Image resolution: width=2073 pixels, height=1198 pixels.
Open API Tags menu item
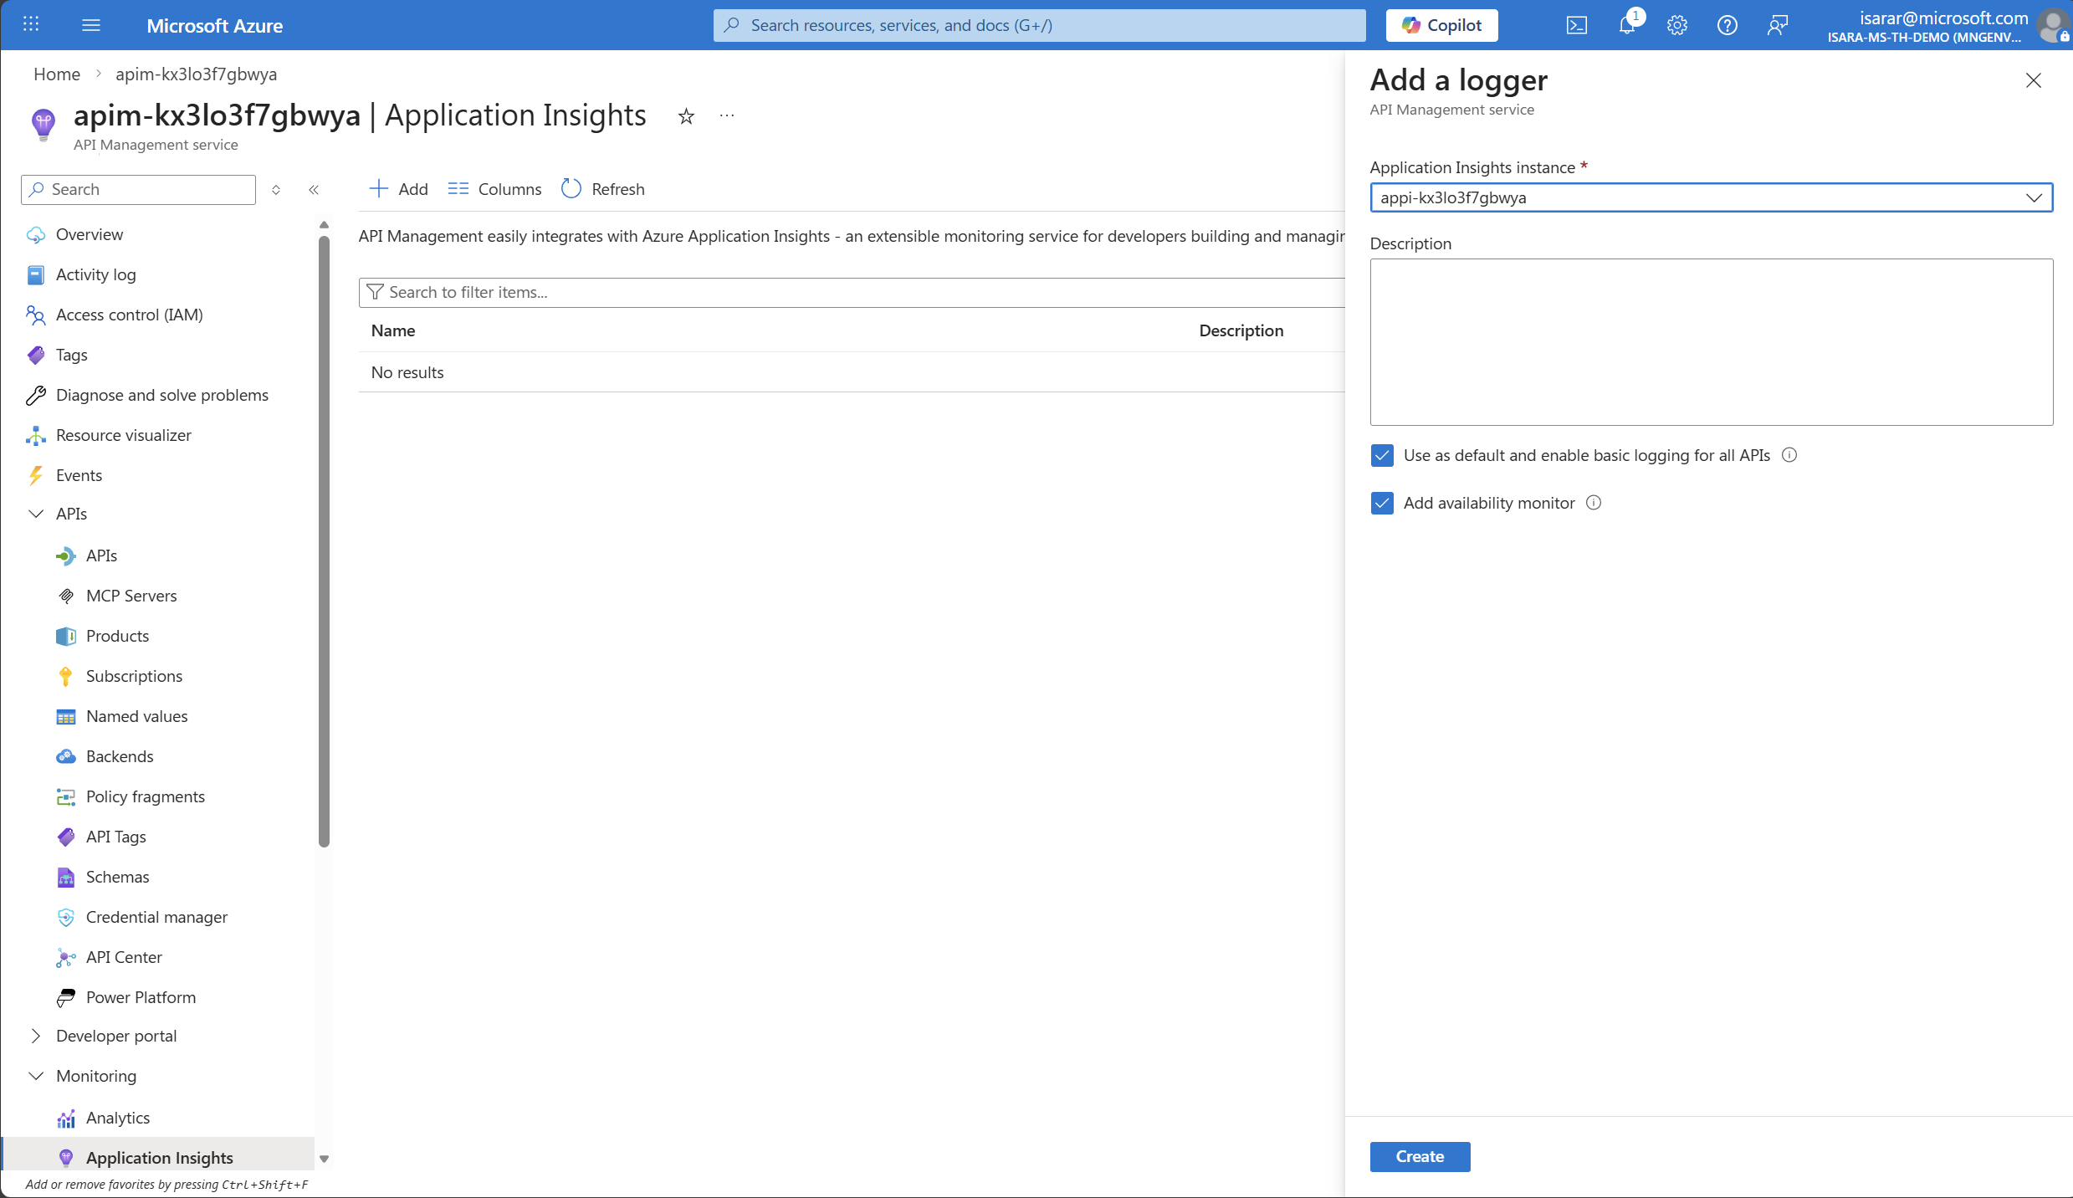coord(115,837)
